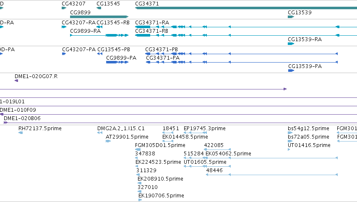Select the DMG2A.2_1.I15.C1 label
Image resolution: width=357 pixels, height=202 pixels.
pos(121,129)
